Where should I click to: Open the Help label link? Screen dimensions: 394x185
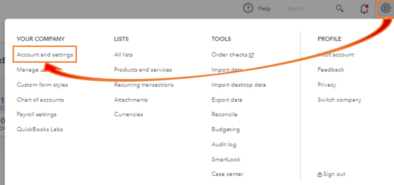click(x=264, y=9)
